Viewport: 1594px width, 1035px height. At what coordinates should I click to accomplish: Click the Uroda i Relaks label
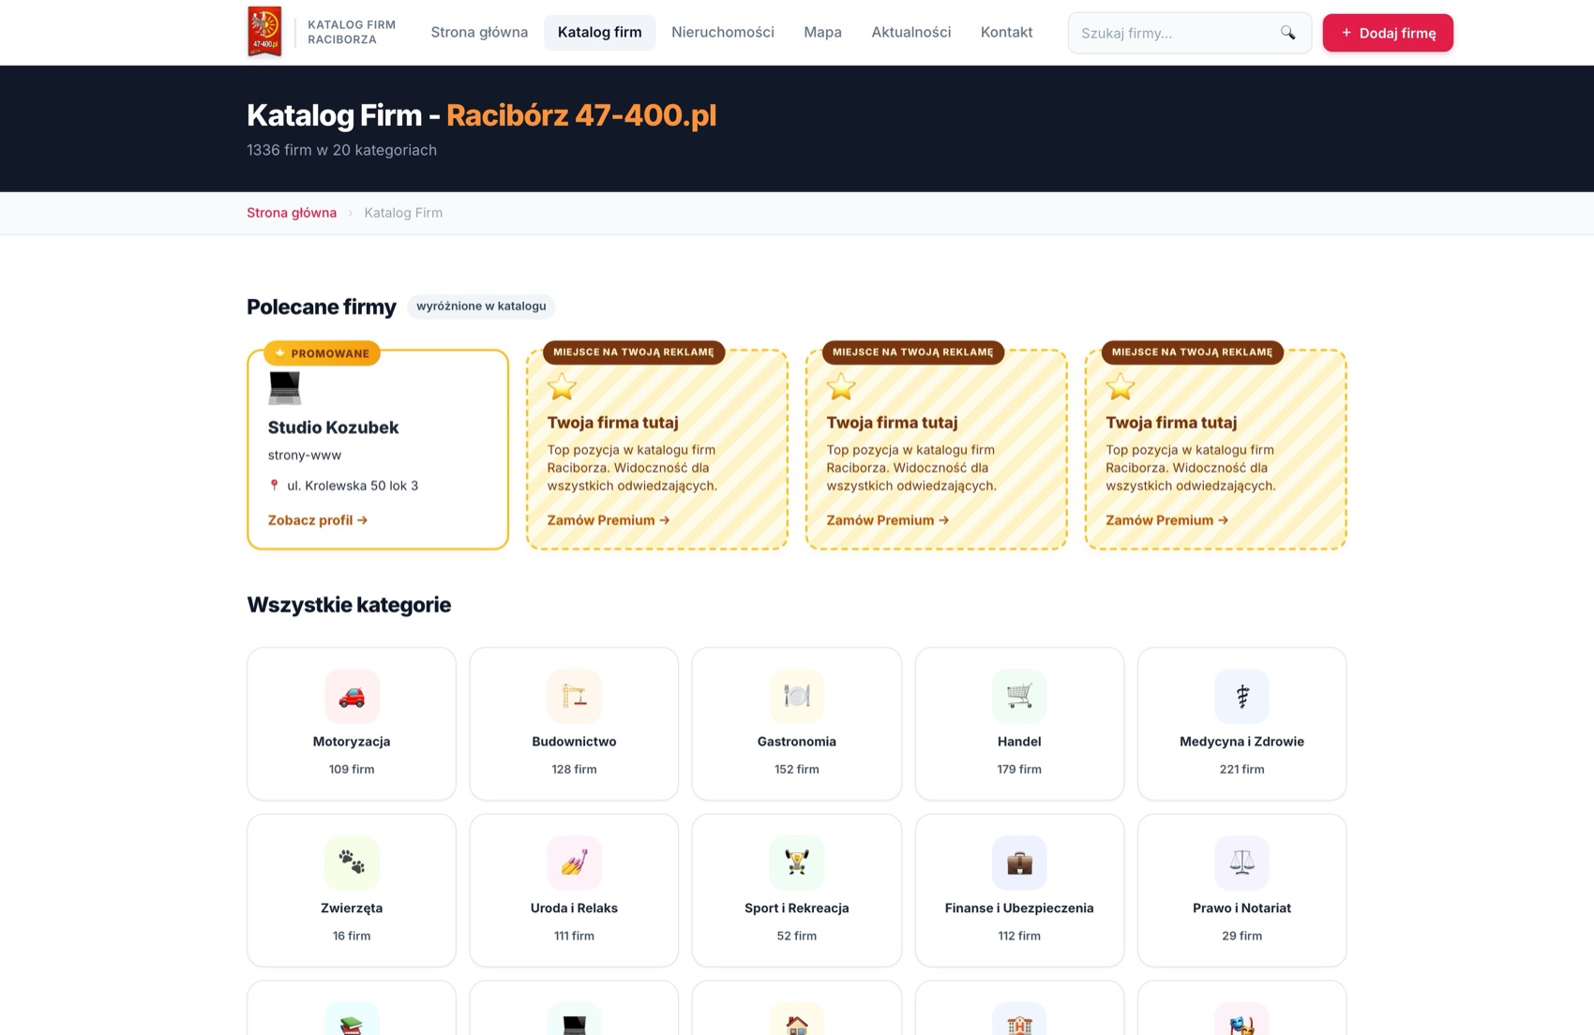coord(574,908)
